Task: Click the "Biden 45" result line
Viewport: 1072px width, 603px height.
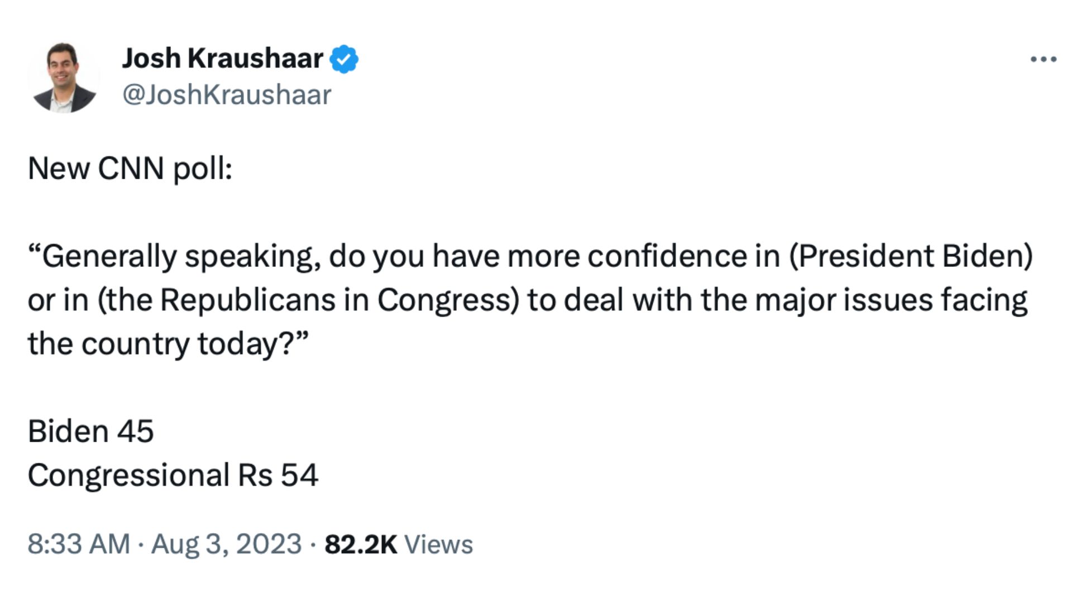Action: [90, 432]
